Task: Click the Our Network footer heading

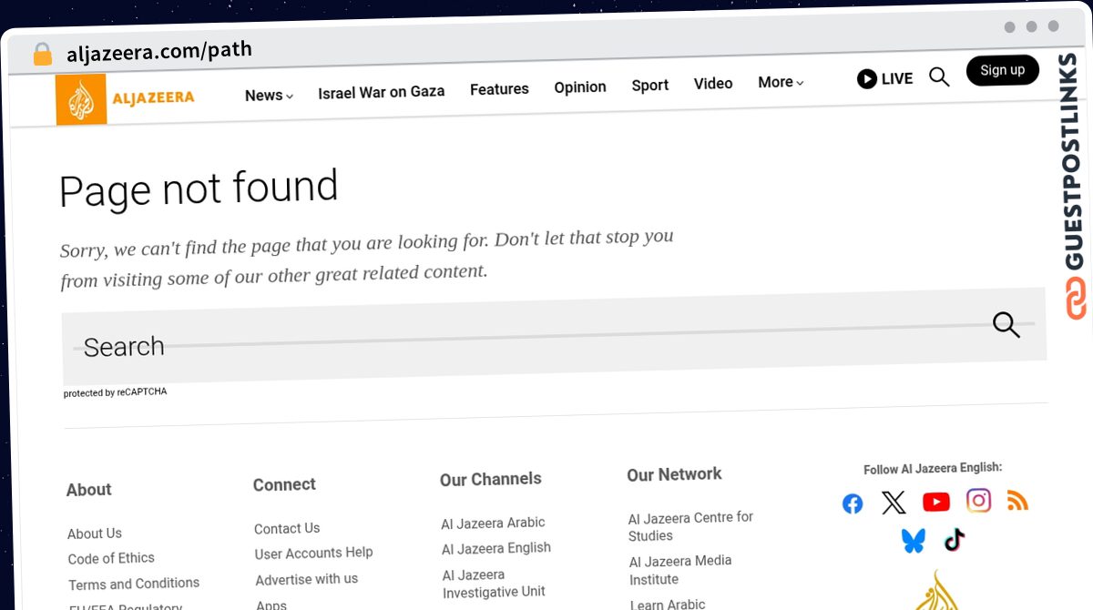Action: (674, 474)
